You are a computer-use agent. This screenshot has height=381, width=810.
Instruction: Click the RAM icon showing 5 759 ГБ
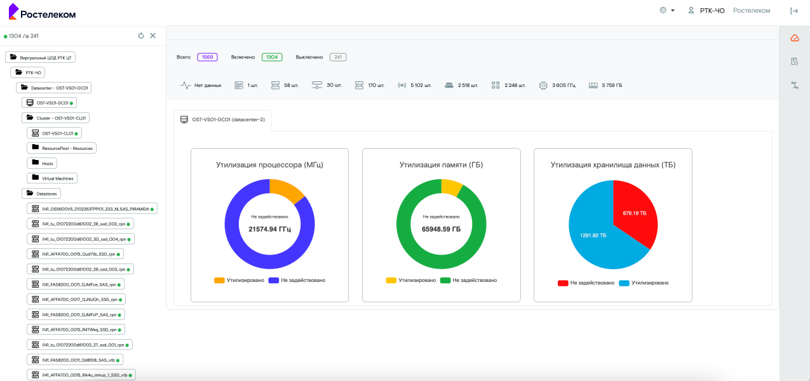click(593, 85)
